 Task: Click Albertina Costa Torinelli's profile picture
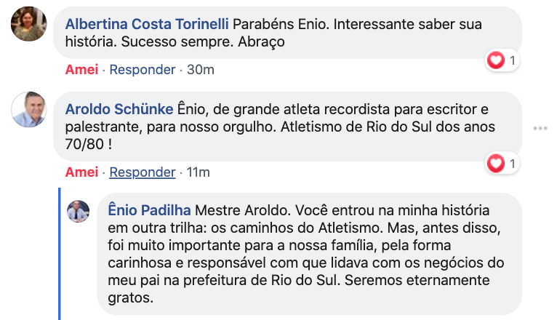point(29,23)
